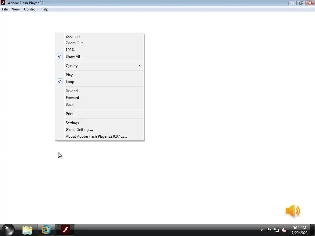Open Global Settings... entry

(99, 130)
